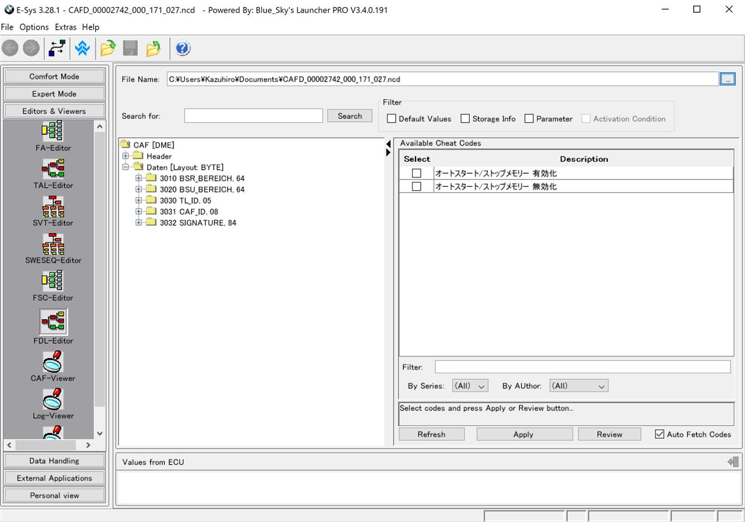Open the CAF-Viewer magnifier icon
745x522 pixels.
[x=53, y=362]
